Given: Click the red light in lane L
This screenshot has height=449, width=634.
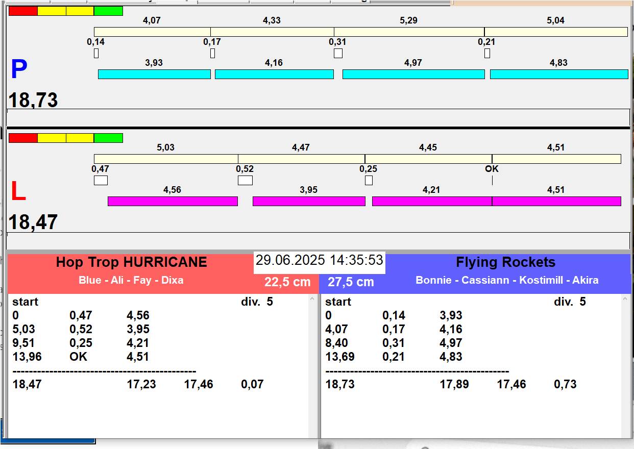Looking at the screenshot, I should pos(23,138).
